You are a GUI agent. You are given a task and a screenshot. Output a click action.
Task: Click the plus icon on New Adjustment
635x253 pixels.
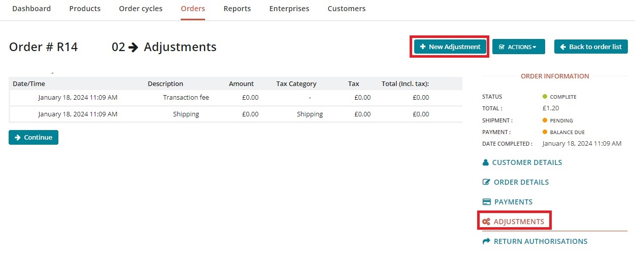pyautogui.click(x=422, y=47)
